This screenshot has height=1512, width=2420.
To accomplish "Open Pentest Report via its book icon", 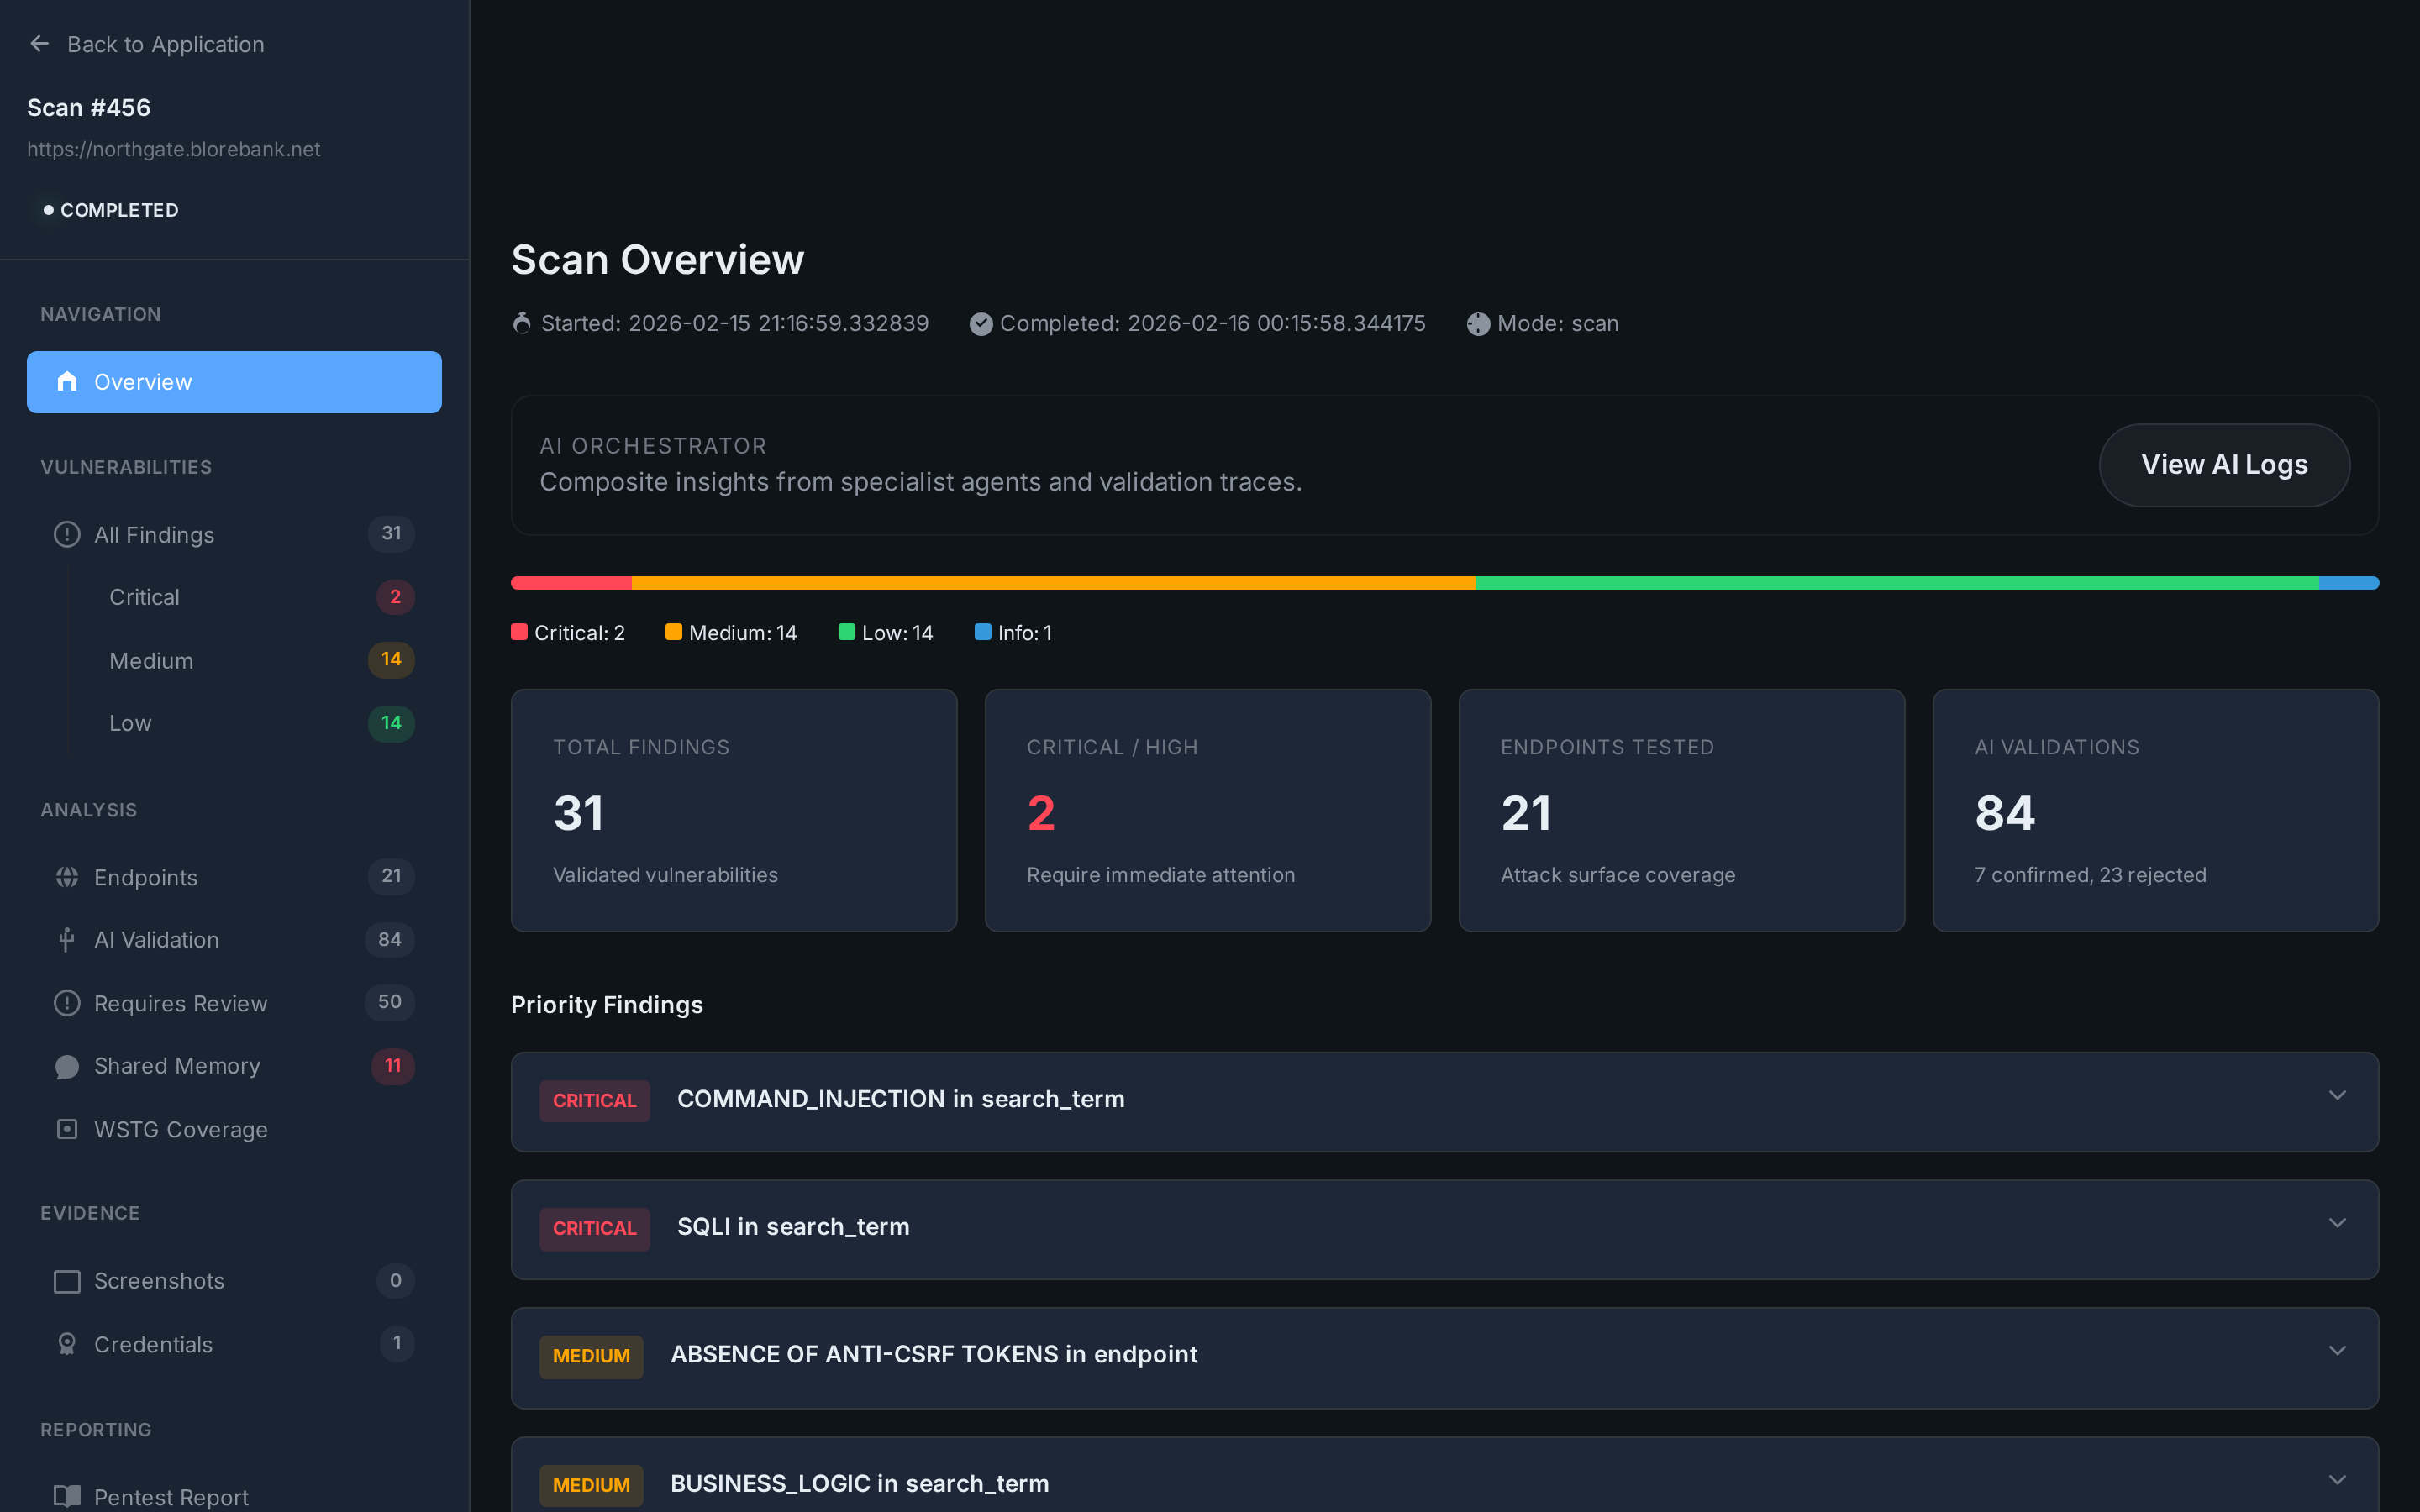I will [66, 1496].
